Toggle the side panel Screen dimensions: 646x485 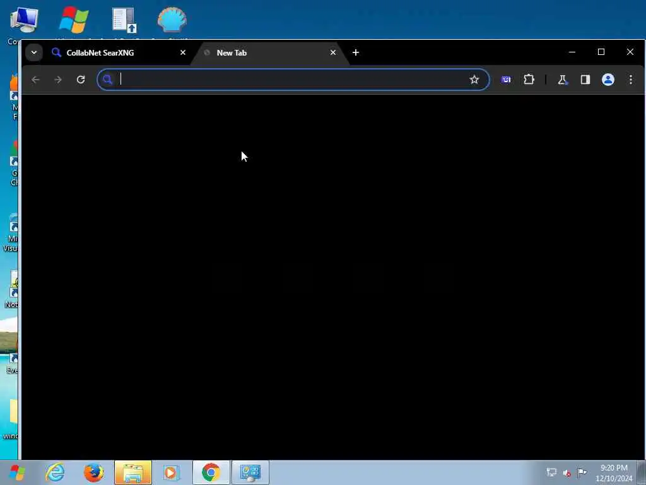(585, 80)
